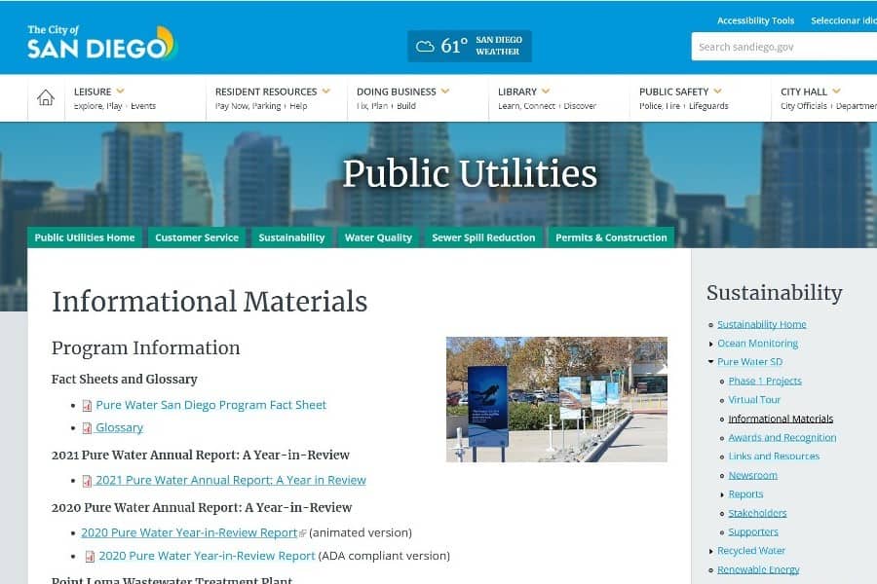
Task: Click PDF icon beside Program Fact Sheet
Action: 88,406
